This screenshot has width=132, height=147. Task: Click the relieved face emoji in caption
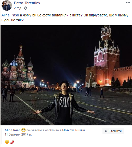click(x=7, y=142)
